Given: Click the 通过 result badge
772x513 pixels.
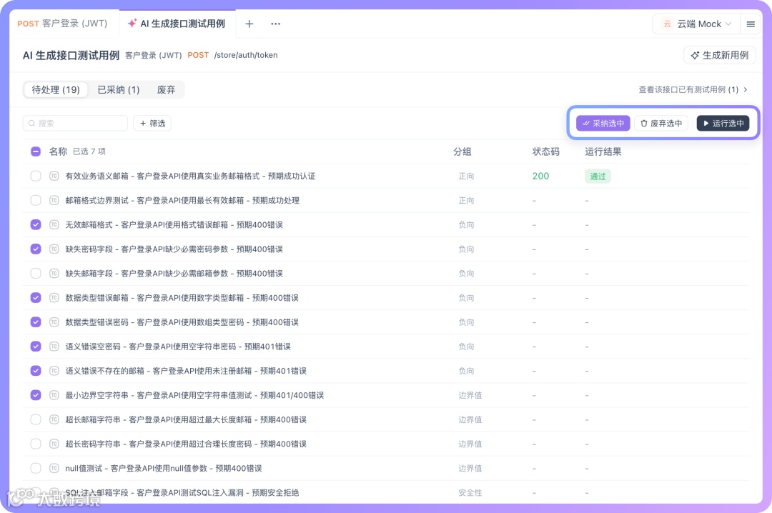Looking at the screenshot, I should pyautogui.click(x=598, y=176).
